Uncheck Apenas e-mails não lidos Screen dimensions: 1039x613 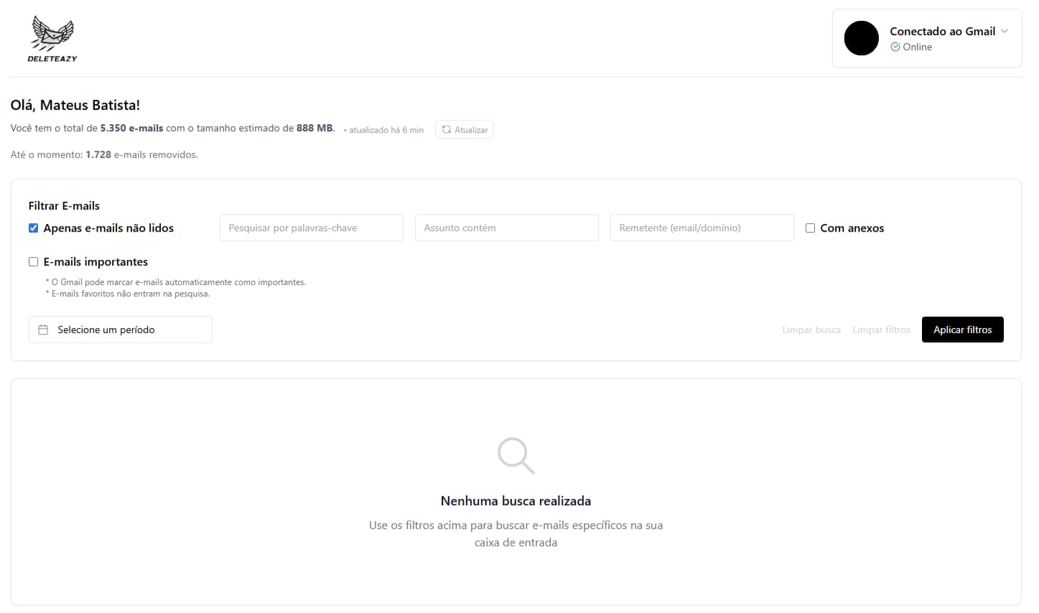pos(33,228)
